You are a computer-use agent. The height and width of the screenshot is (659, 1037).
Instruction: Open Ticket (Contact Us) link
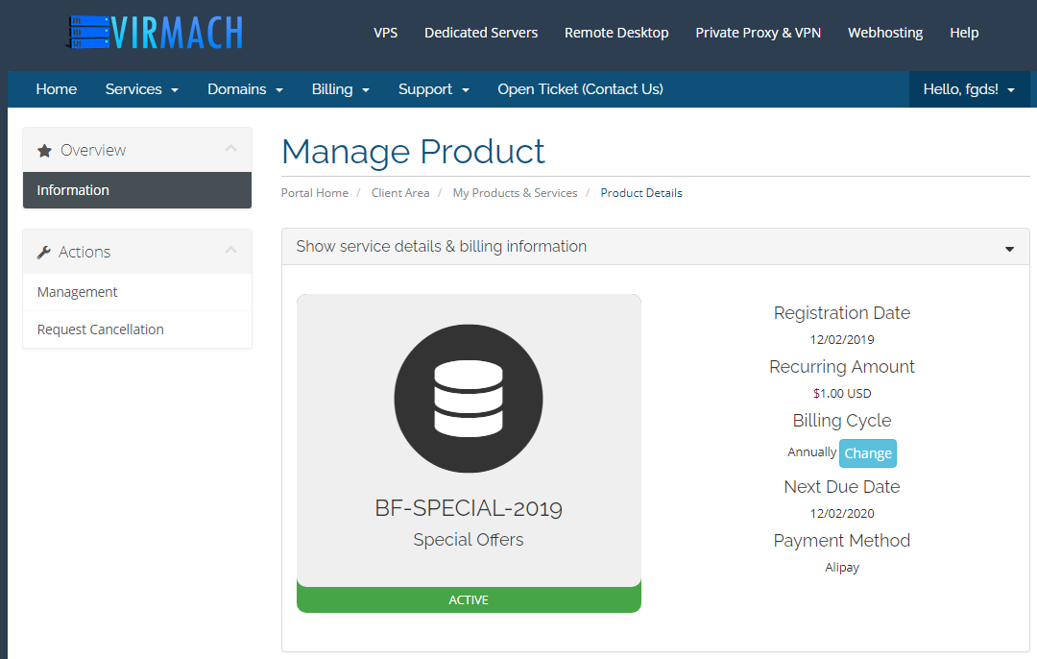(x=580, y=89)
